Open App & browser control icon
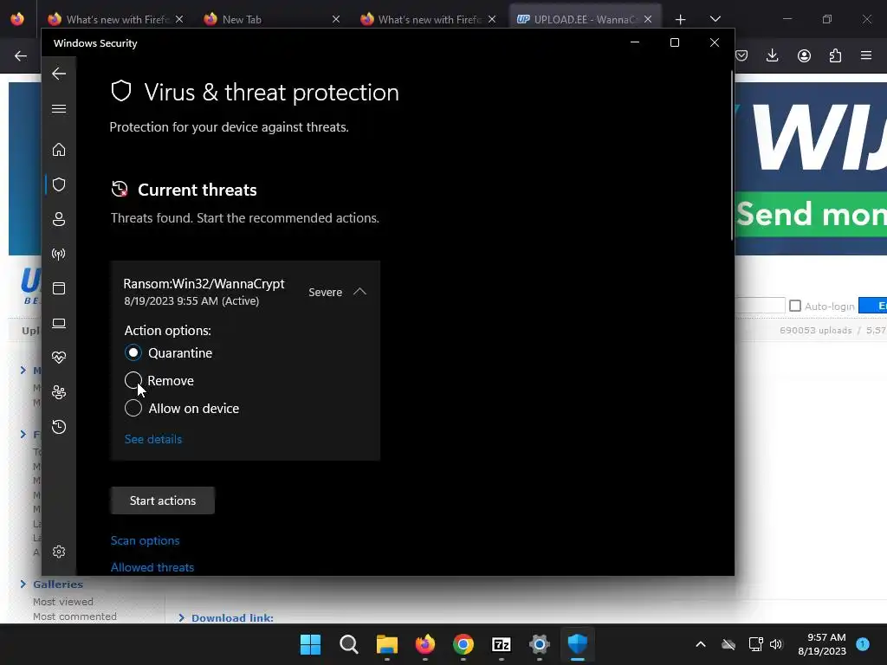887x665 pixels. [x=59, y=288]
